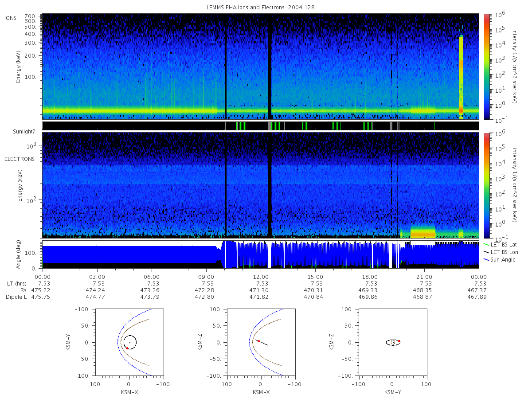Click the Dipole L value '474.77'
532x399 pixels.
pyautogui.click(x=94, y=297)
